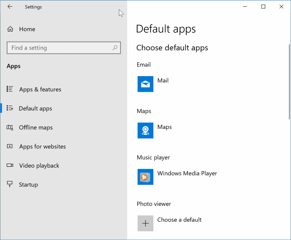Minimize the Settings window

click(245, 7)
